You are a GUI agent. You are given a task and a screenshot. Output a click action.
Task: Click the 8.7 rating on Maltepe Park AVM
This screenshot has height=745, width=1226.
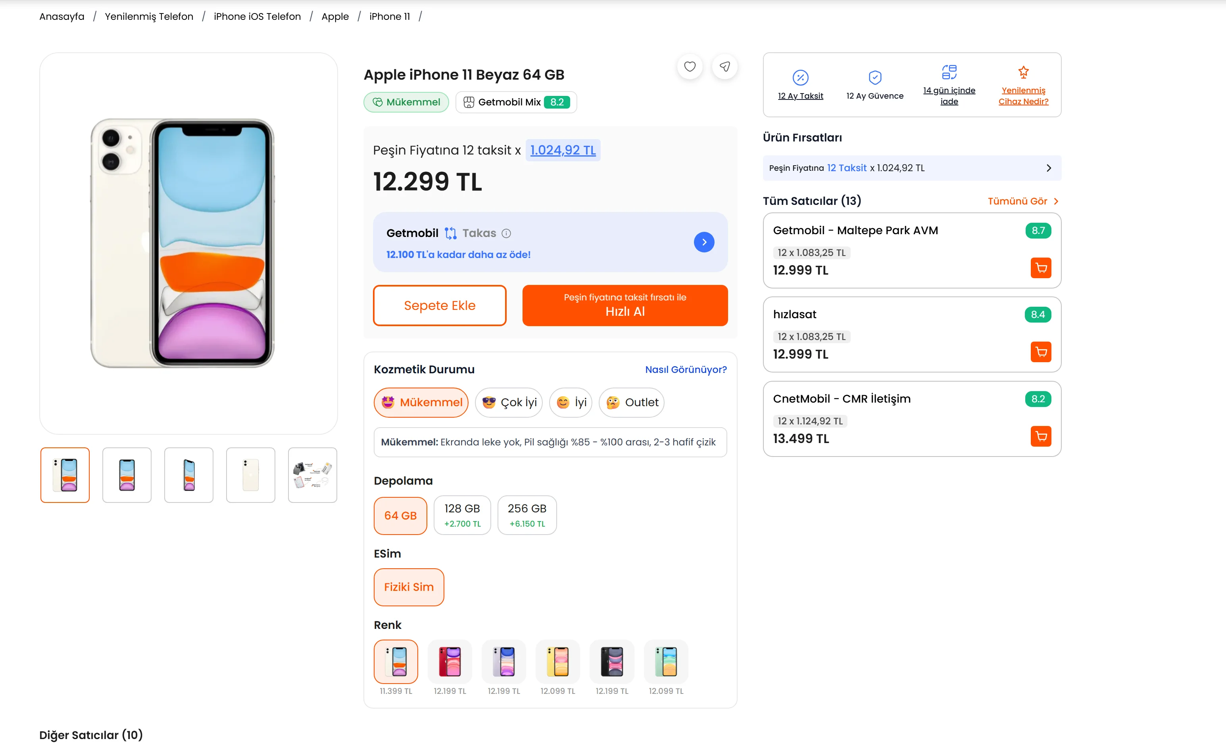(1038, 231)
